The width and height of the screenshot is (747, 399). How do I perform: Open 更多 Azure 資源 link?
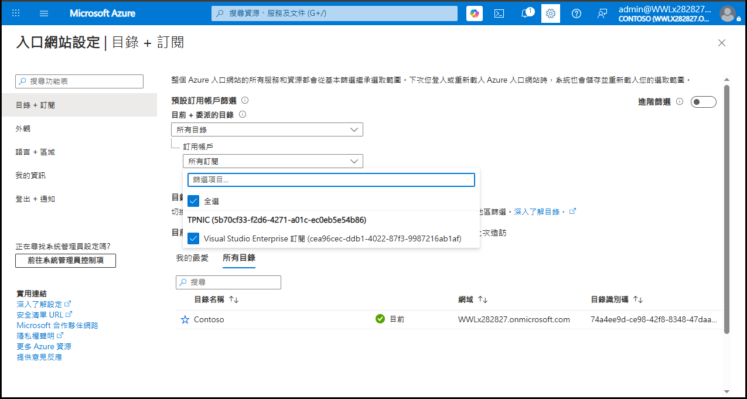click(44, 346)
